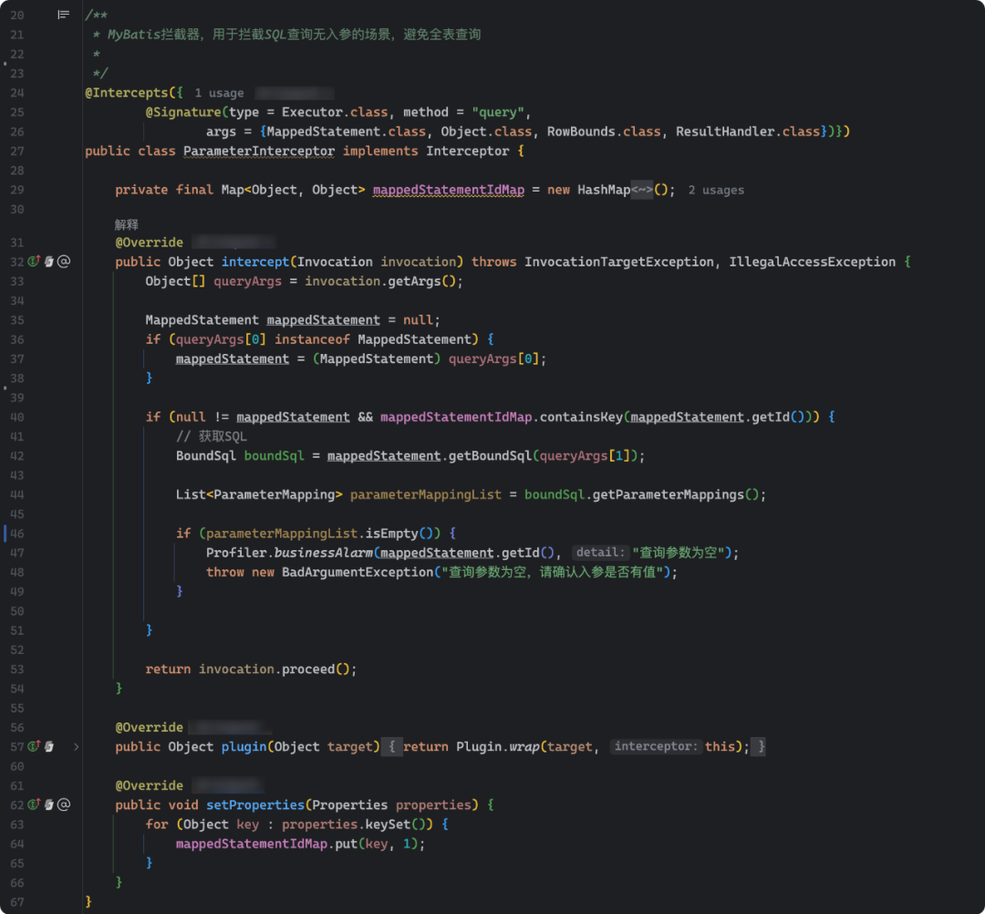Toggle rendered doc comment icon at line 20
985x914 pixels.
(x=64, y=15)
